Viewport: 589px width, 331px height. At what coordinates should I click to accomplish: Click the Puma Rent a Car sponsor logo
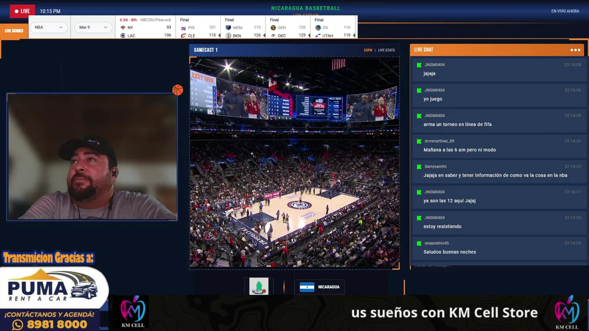point(53,286)
